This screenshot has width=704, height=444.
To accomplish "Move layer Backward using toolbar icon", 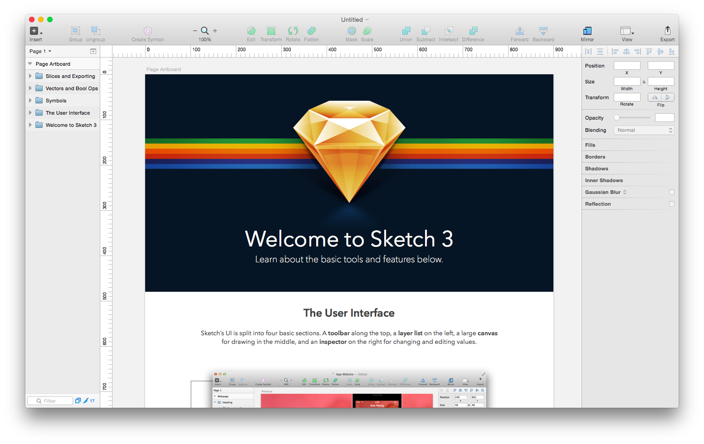I will (543, 31).
